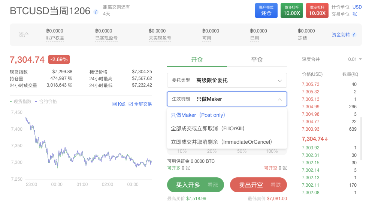Click the 可开多 0 张 text
366x202 pixels.
pyautogui.click(x=179, y=168)
